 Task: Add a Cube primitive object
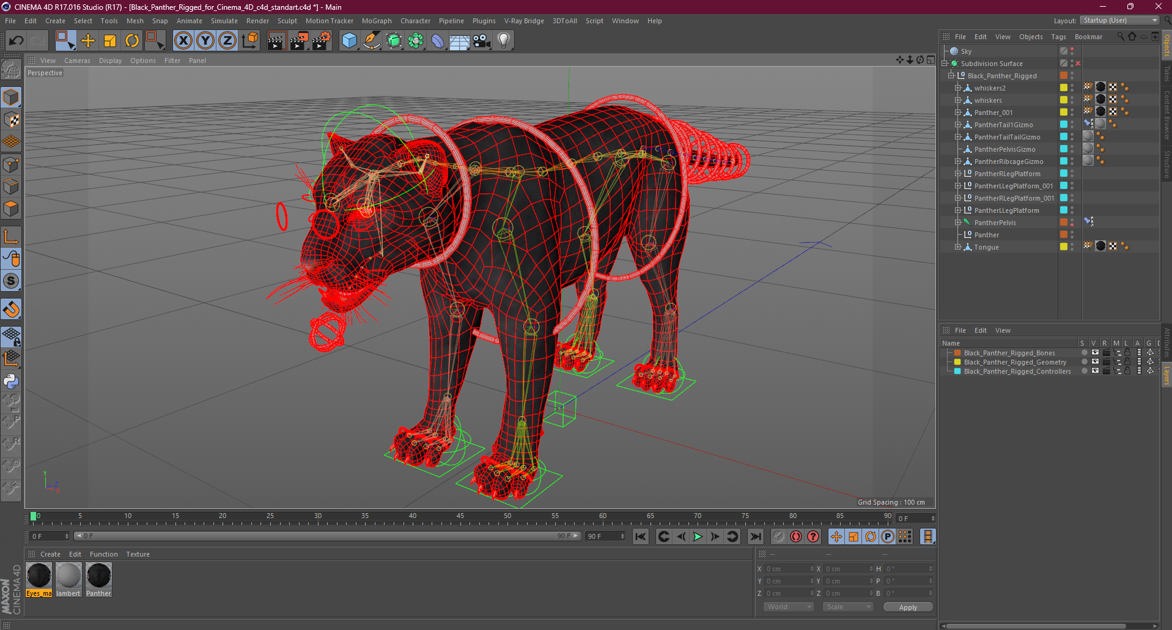[x=350, y=41]
